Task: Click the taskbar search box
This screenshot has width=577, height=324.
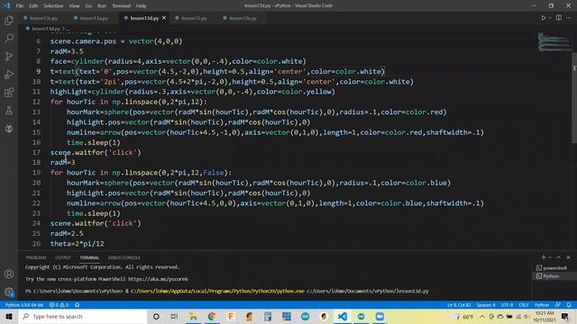Action: click(x=82, y=316)
